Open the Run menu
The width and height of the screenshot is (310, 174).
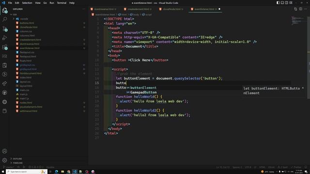52,3
